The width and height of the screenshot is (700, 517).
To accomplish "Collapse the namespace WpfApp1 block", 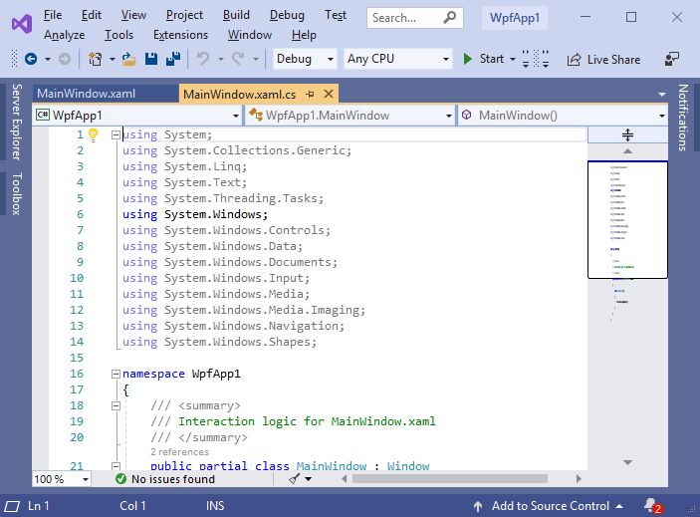I will [x=116, y=375].
